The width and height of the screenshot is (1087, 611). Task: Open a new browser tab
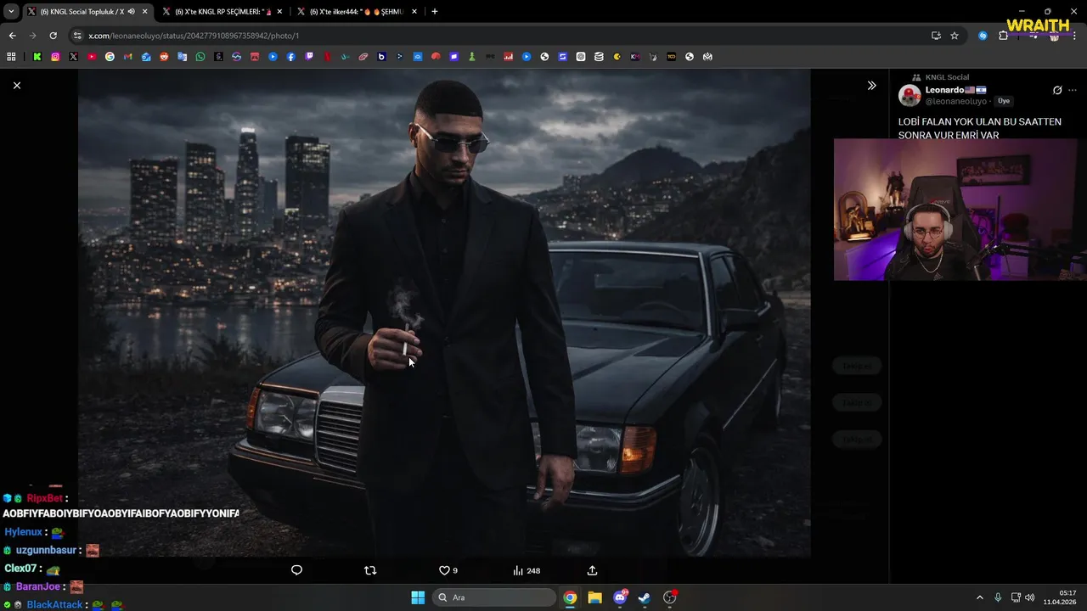point(435,12)
